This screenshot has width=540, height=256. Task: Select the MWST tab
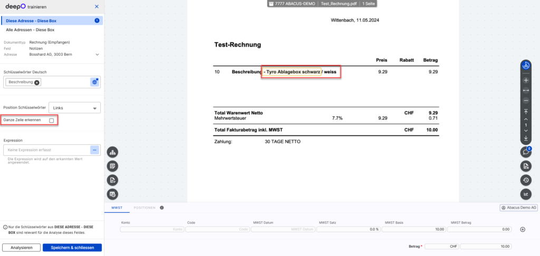point(117,208)
